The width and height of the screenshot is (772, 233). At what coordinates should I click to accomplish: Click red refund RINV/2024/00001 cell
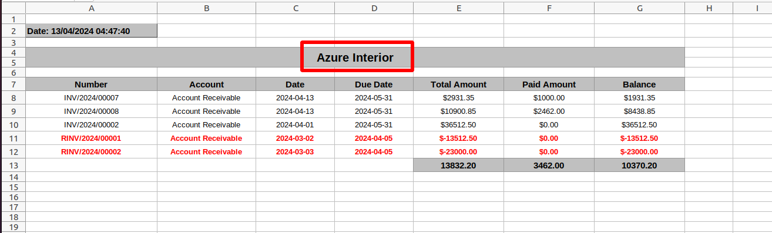(x=92, y=139)
